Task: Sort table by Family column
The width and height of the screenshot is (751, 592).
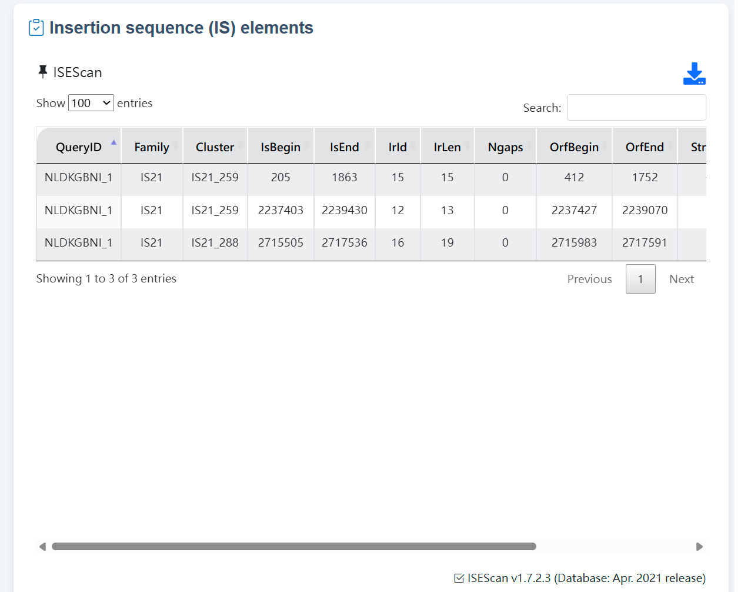Action: click(x=152, y=147)
